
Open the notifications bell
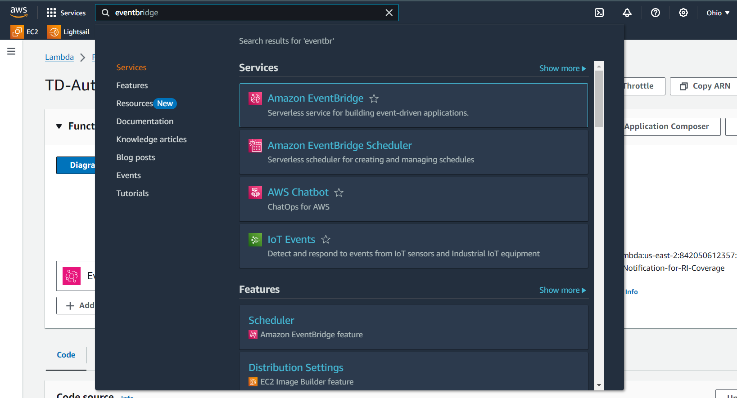click(627, 13)
